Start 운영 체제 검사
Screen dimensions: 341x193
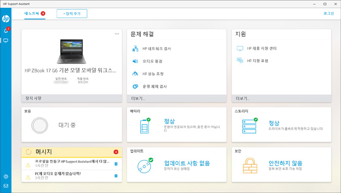tap(154, 86)
